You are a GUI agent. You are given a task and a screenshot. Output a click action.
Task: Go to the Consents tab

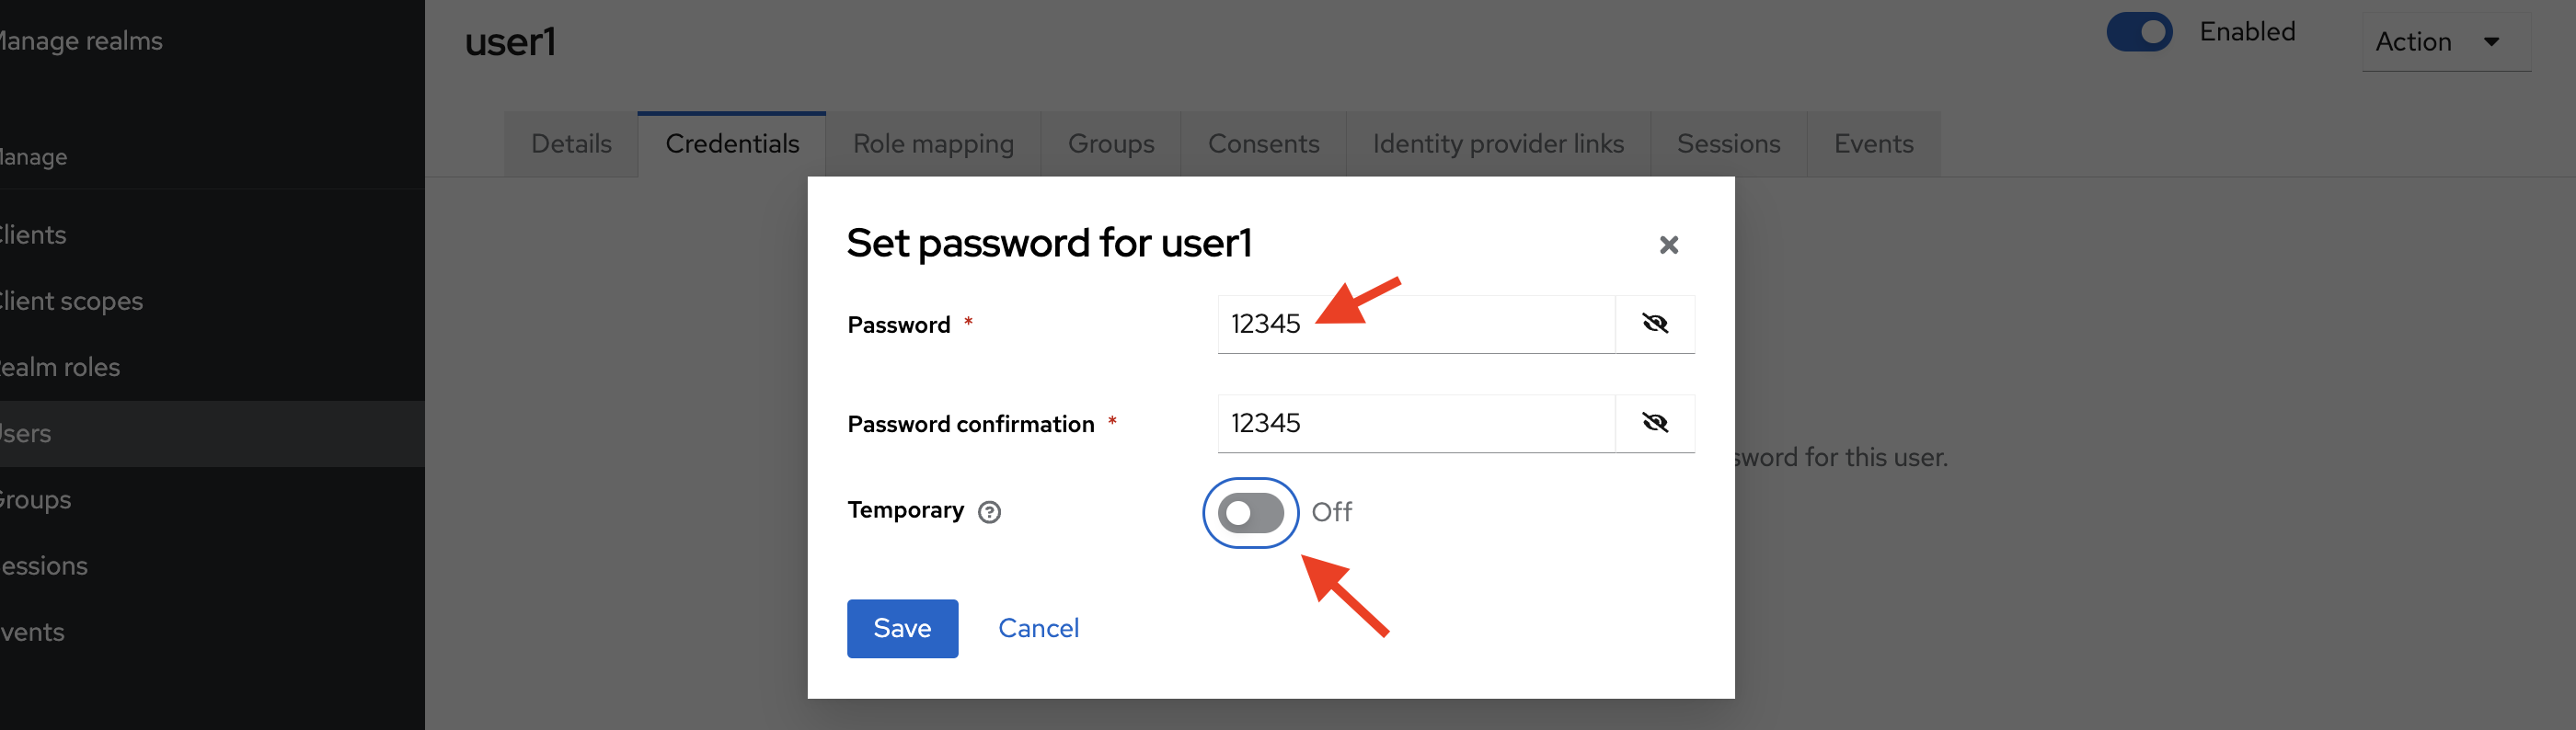(x=1263, y=144)
